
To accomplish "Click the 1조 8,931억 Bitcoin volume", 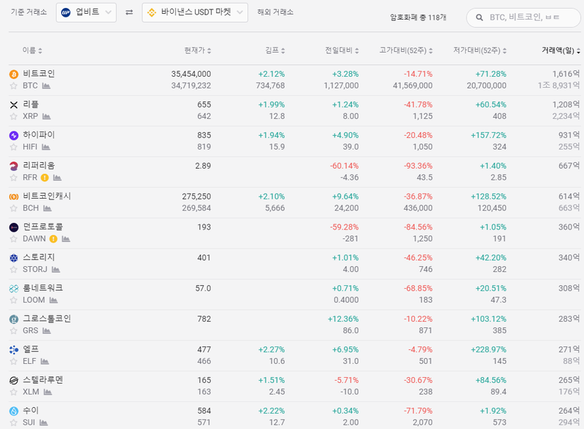I will pyautogui.click(x=558, y=86).
